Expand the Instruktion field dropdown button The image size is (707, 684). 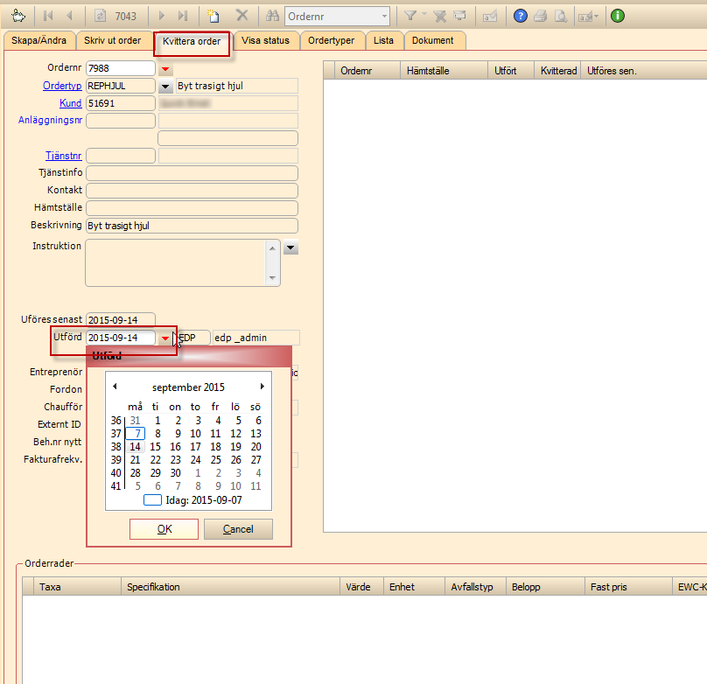coord(291,248)
